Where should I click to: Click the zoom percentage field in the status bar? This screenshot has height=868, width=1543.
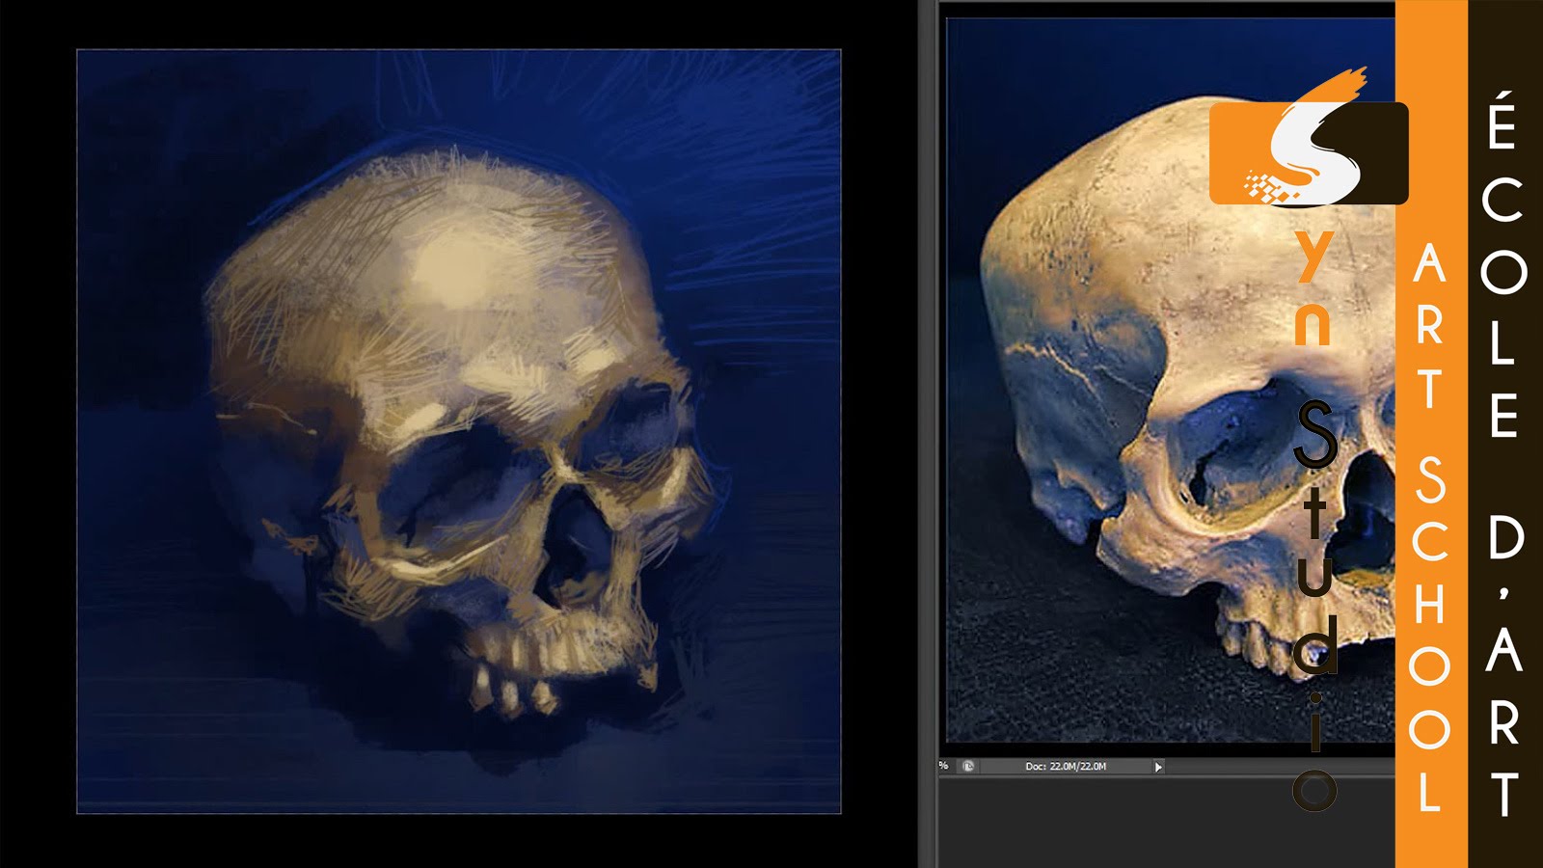(943, 765)
